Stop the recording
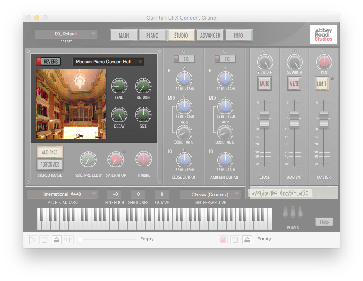 [x=235, y=240]
